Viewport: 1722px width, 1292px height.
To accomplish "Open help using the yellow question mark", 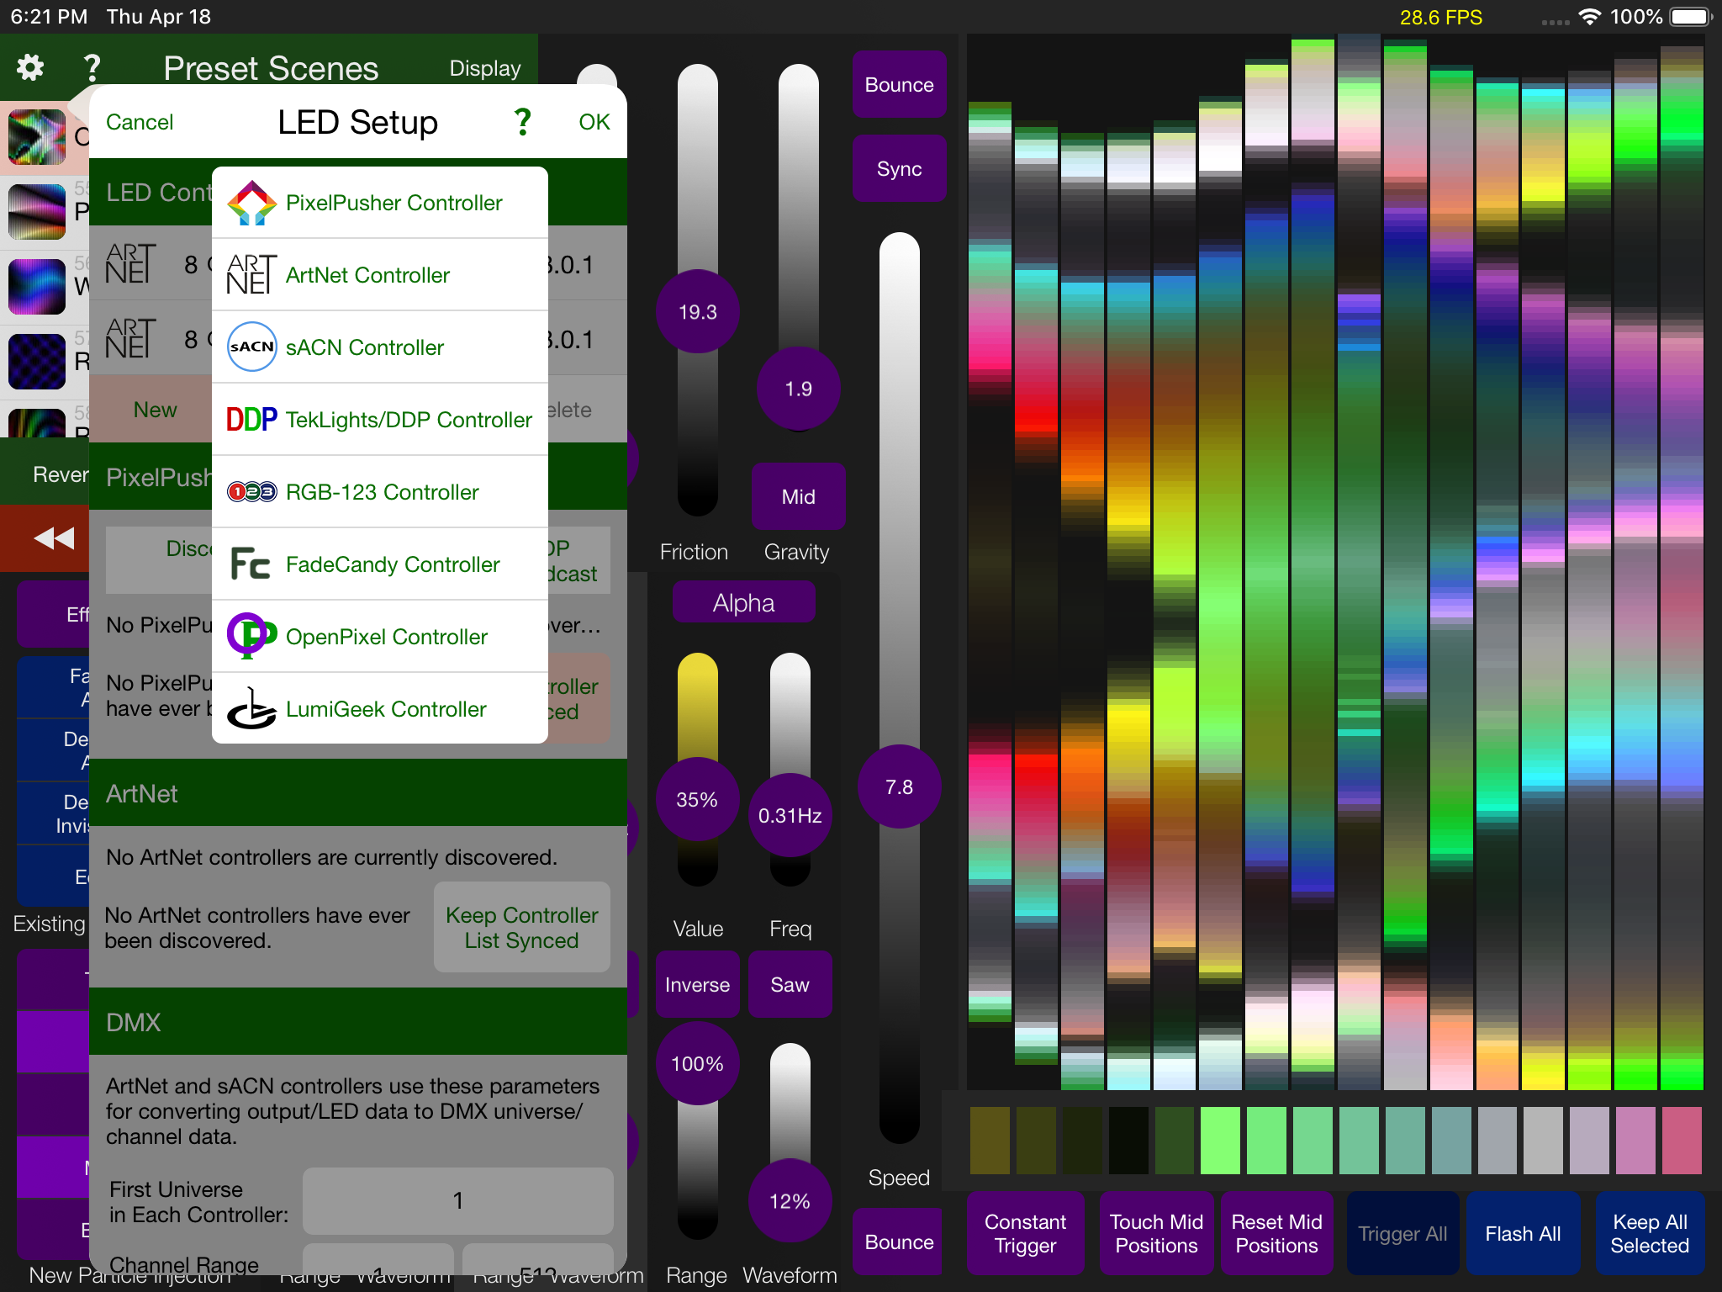I will pos(92,67).
